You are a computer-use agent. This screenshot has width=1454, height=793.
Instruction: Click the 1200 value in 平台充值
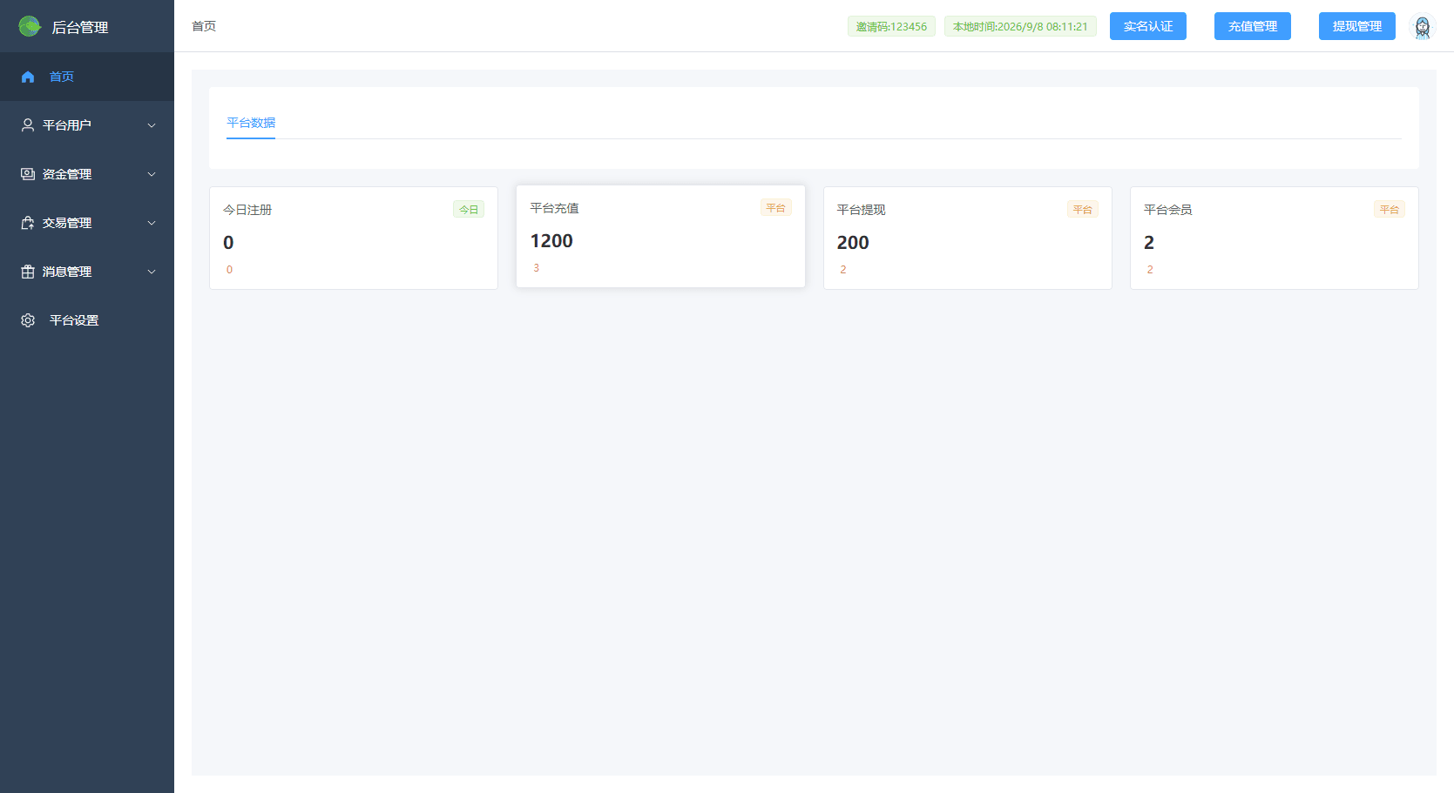551,241
